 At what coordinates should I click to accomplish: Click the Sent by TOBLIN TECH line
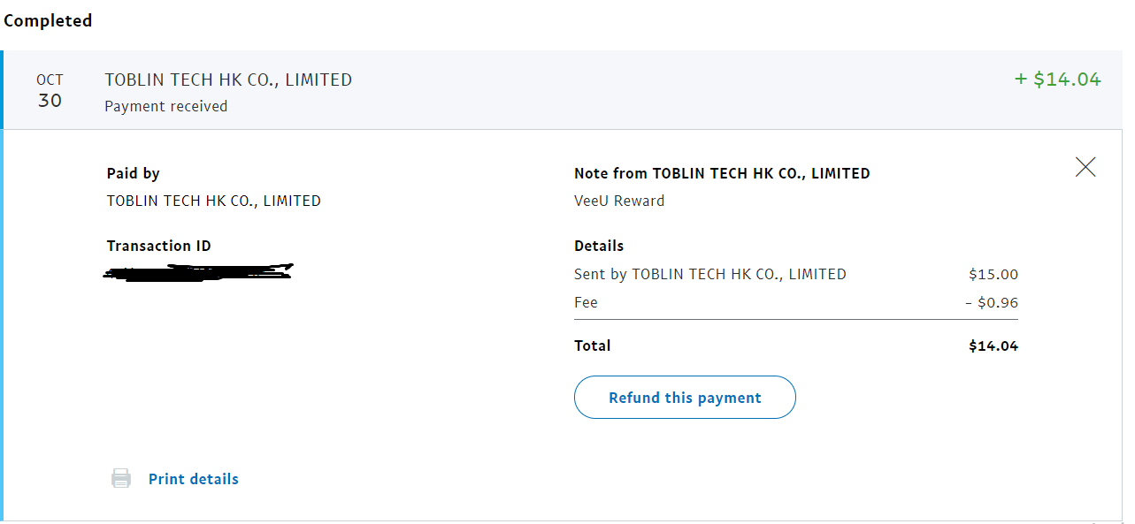click(x=709, y=274)
